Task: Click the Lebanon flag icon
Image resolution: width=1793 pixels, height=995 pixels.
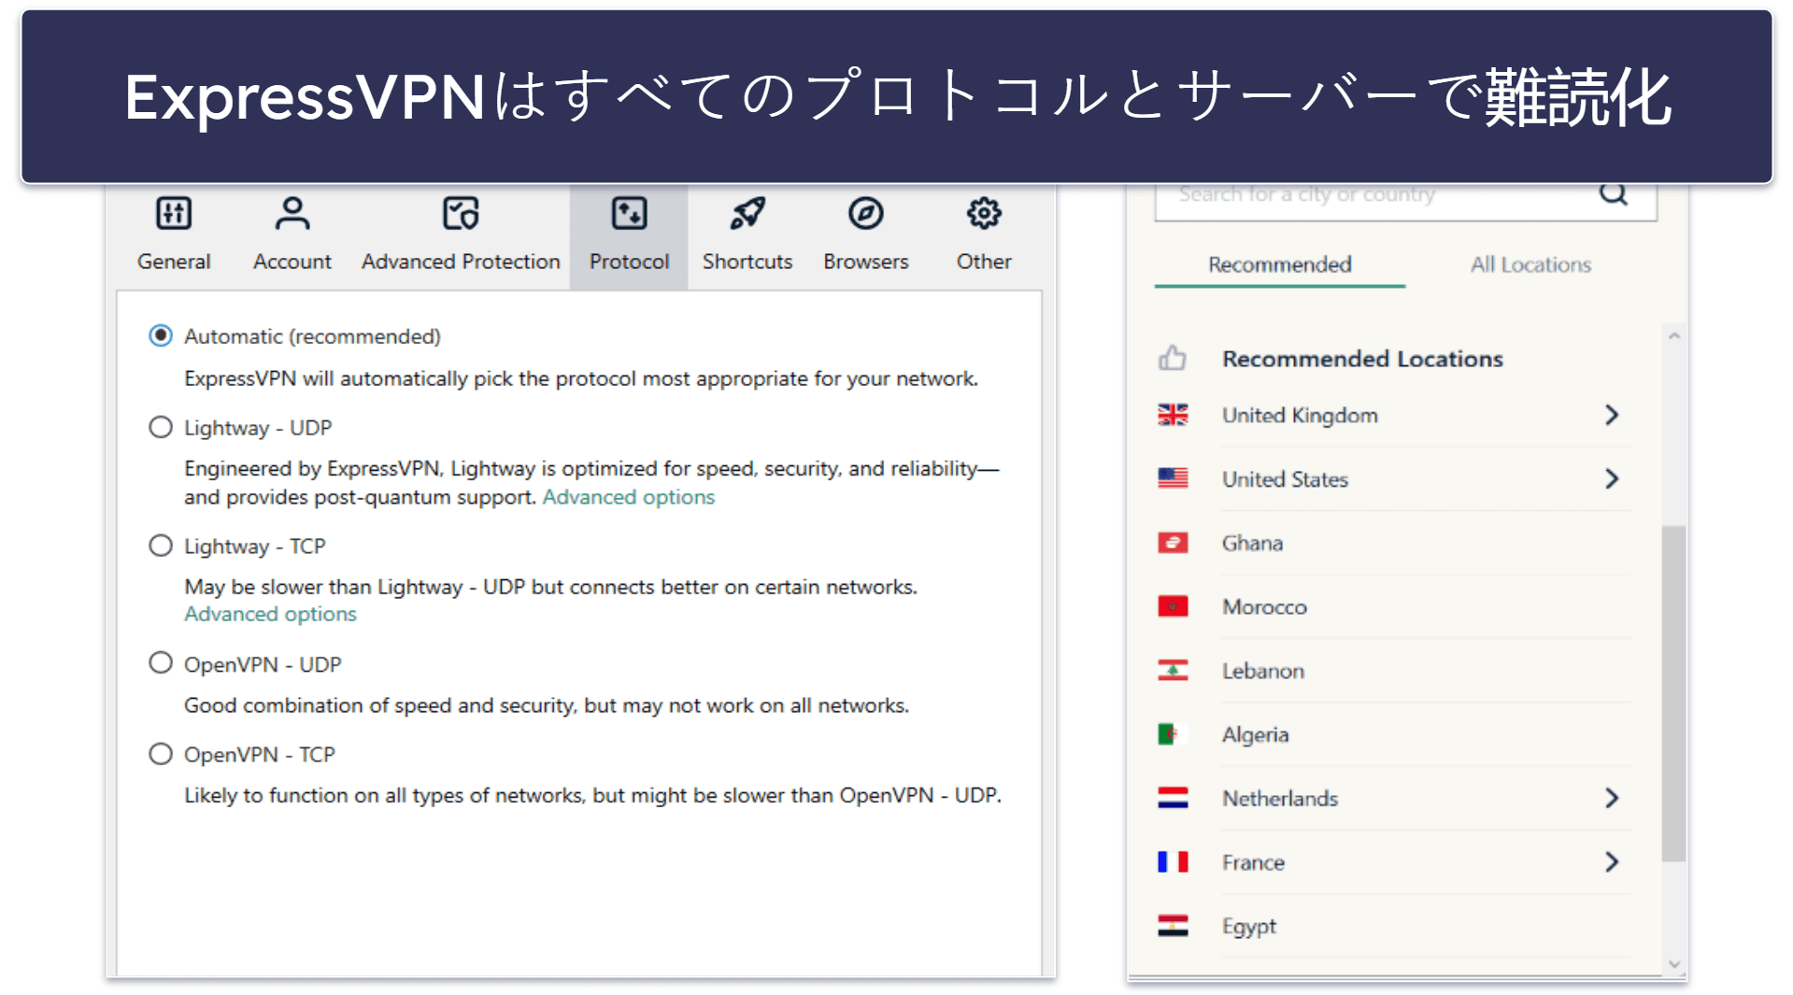Action: point(1173,670)
